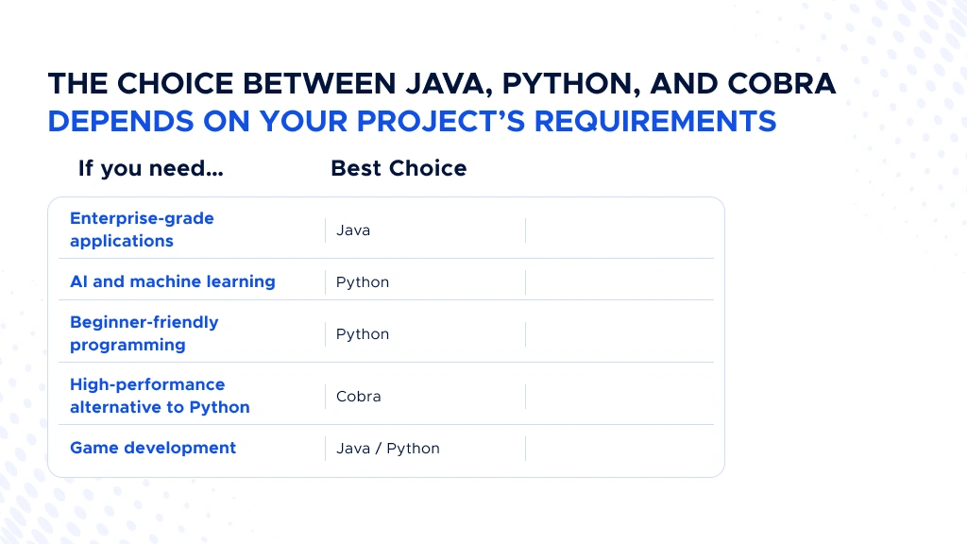Click the empty third cell in the Java row

[619, 230]
